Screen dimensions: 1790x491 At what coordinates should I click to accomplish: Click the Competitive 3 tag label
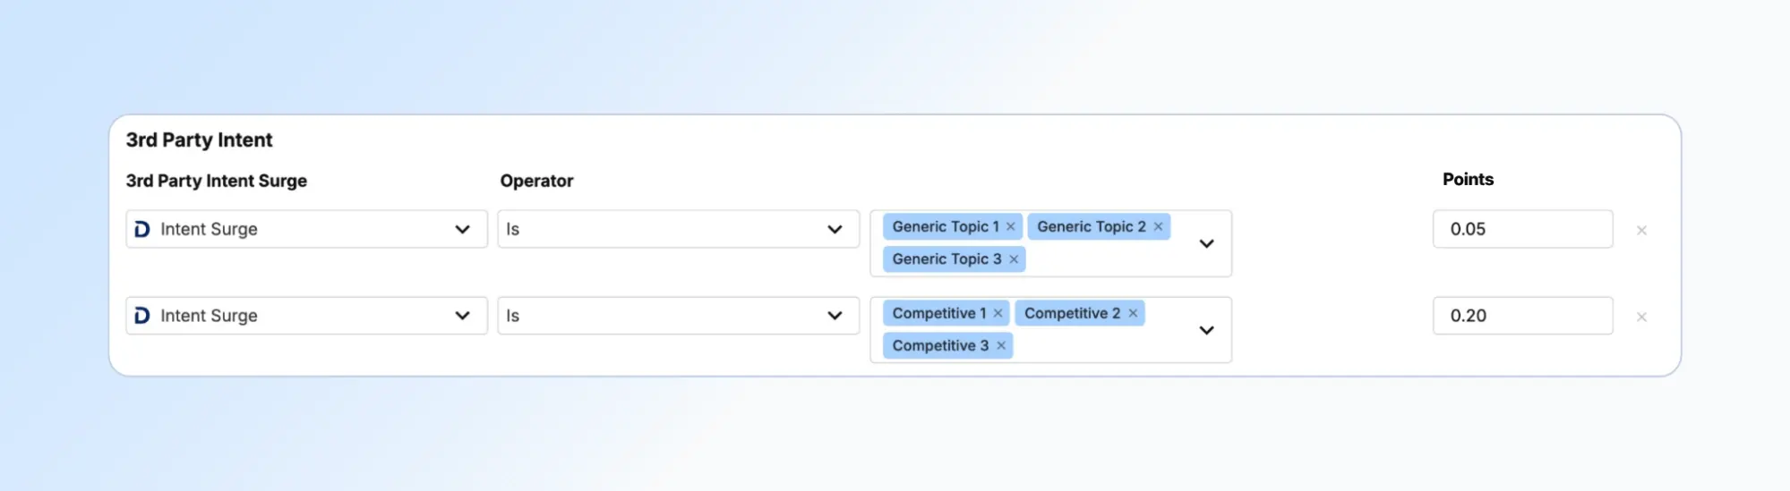(940, 346)
